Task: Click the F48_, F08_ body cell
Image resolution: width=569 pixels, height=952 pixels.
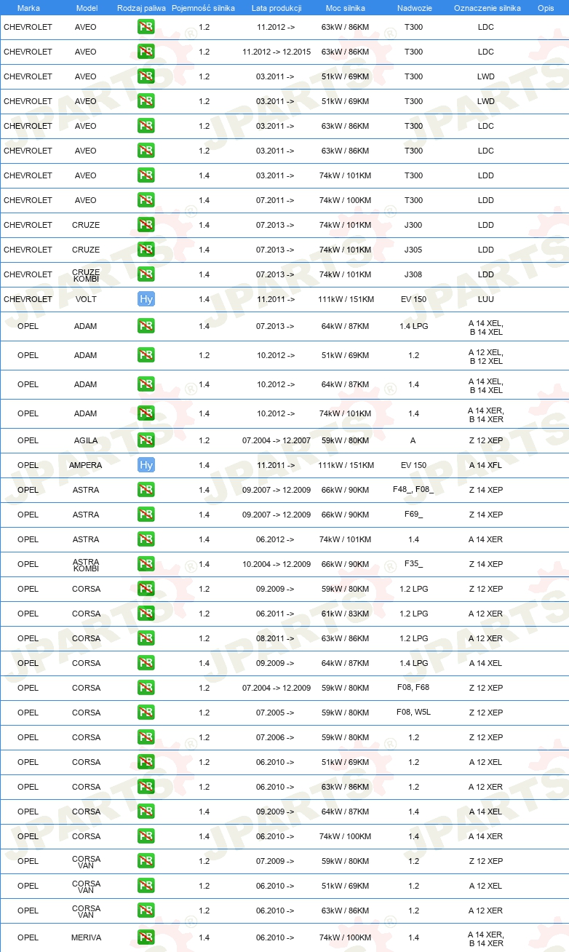Action: pos(413,490)
